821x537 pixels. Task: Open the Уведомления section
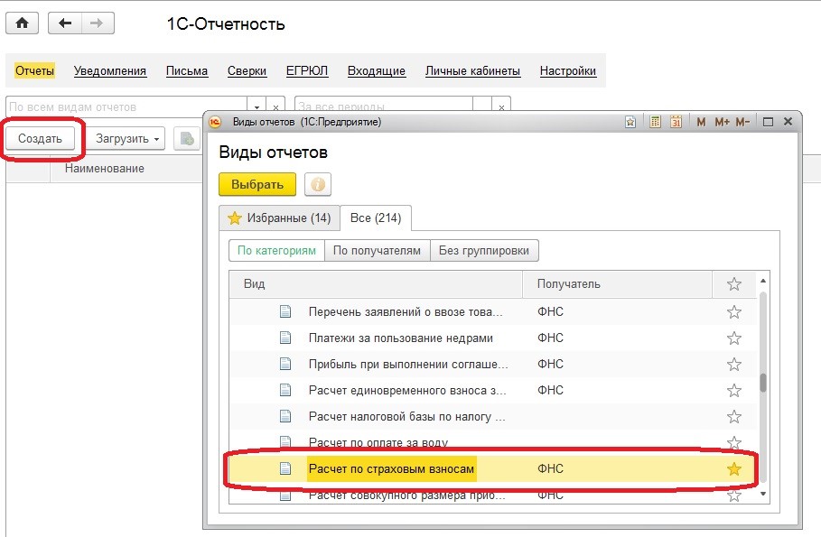[x=110, y=70]
